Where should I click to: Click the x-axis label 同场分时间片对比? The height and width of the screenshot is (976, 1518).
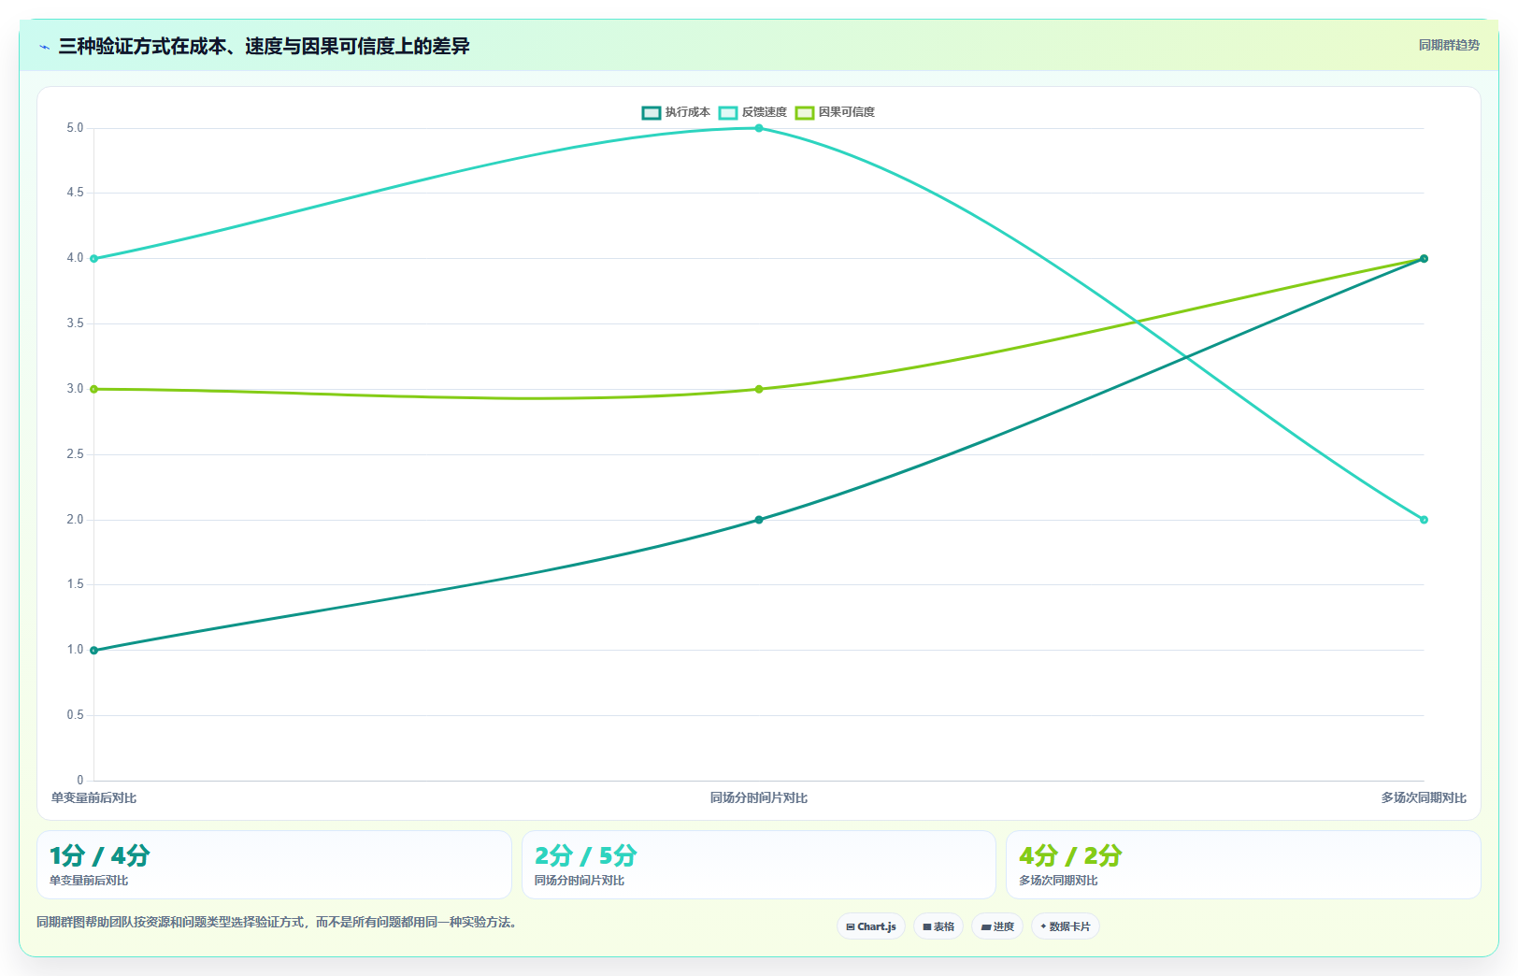pyautogui.click(x=759, y=797)
